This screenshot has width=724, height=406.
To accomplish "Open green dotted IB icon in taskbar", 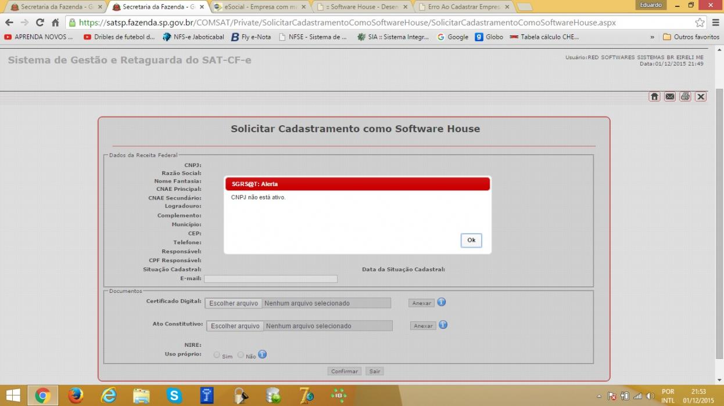I will tap(339, 396).
